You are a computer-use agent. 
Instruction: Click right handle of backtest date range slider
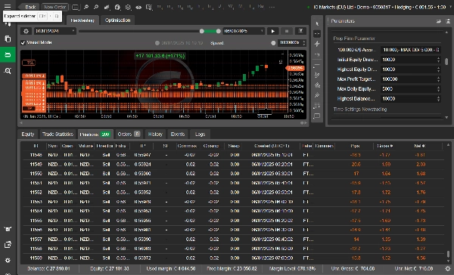[x=219, y=31]
